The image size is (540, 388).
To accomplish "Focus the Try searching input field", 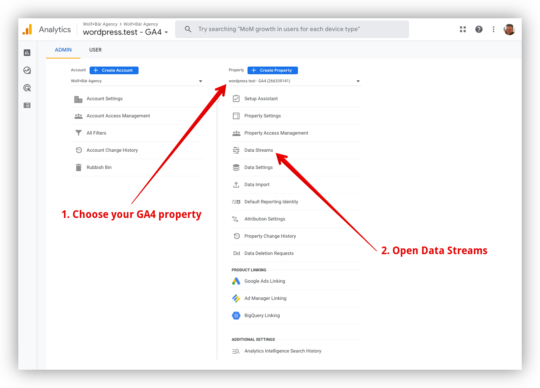I will [x=292, y=29].
